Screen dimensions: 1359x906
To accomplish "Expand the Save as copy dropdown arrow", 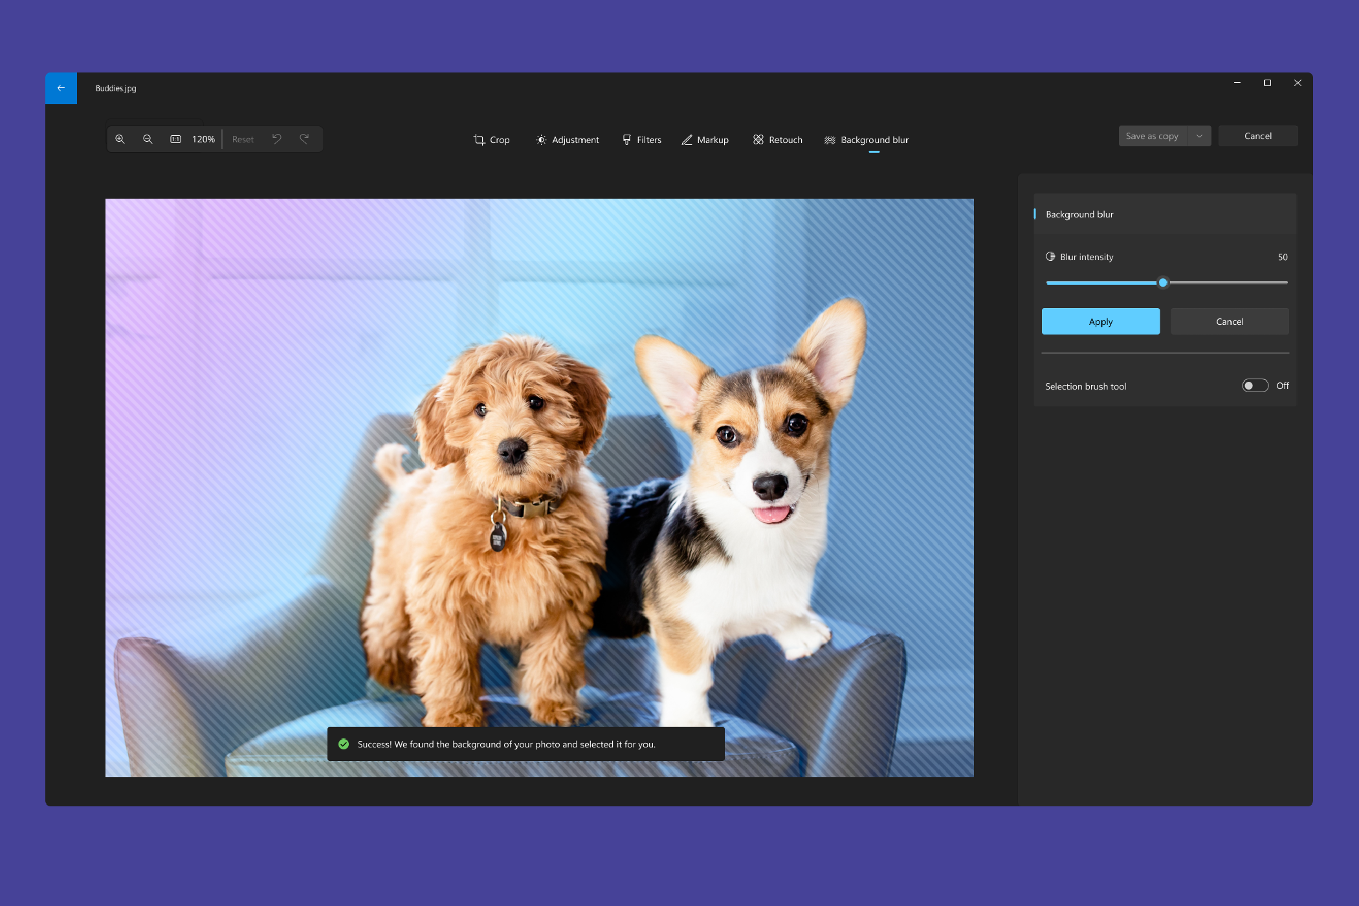I will point(1199,136).
